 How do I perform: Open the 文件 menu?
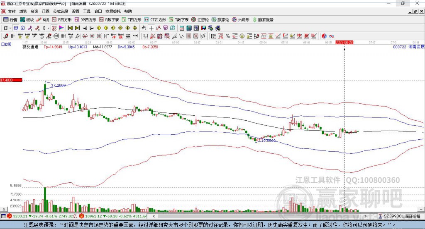12,11
